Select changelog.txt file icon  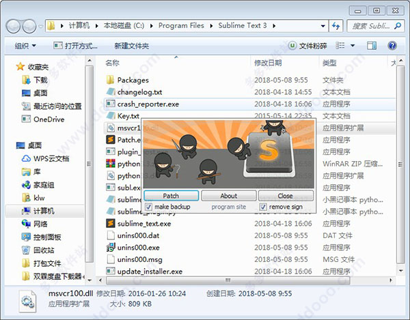(x=110, y=91)
